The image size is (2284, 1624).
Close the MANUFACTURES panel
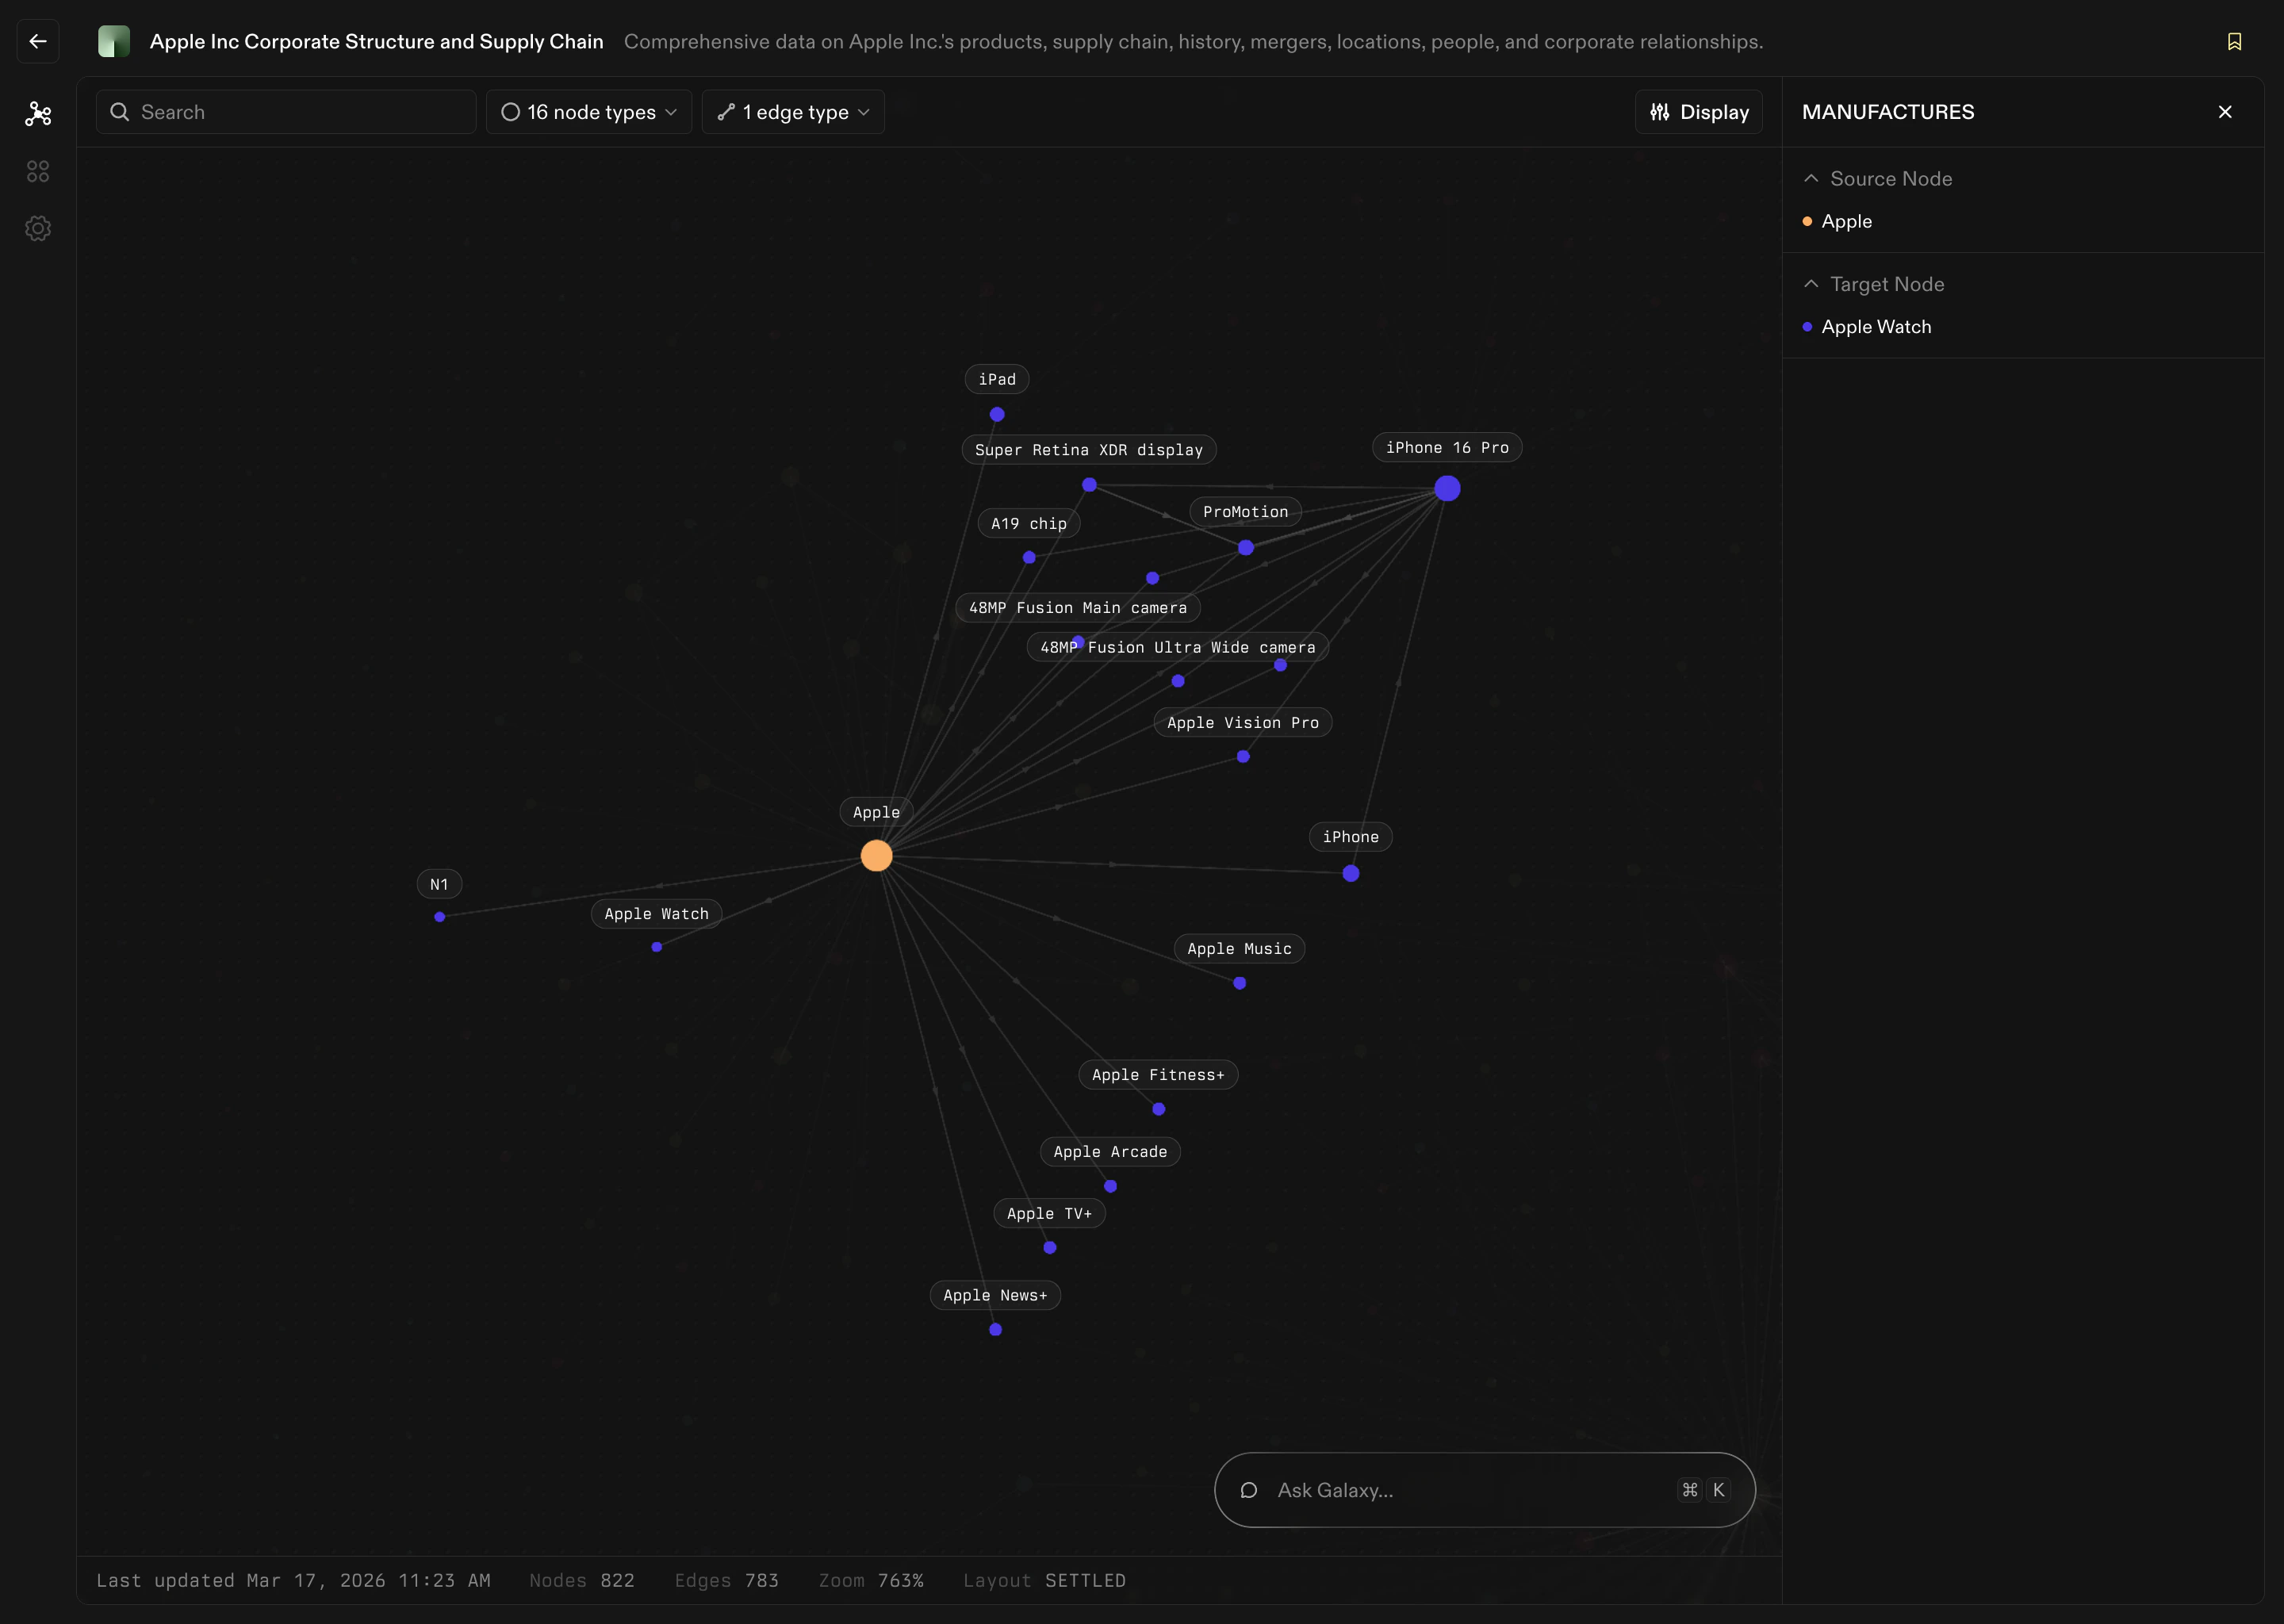coord(2225,112)
